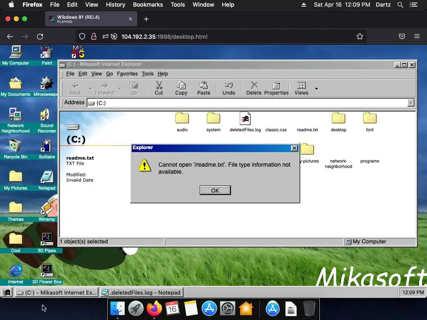Open the explorer Edit menu
The image size is (427, 320).
(83, 74)
